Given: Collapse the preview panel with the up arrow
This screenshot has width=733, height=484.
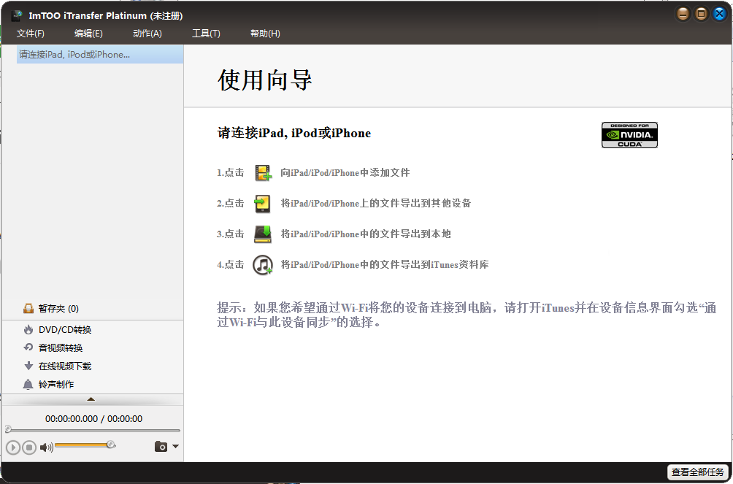Looking at the screenshot, I should coord(91,399).
